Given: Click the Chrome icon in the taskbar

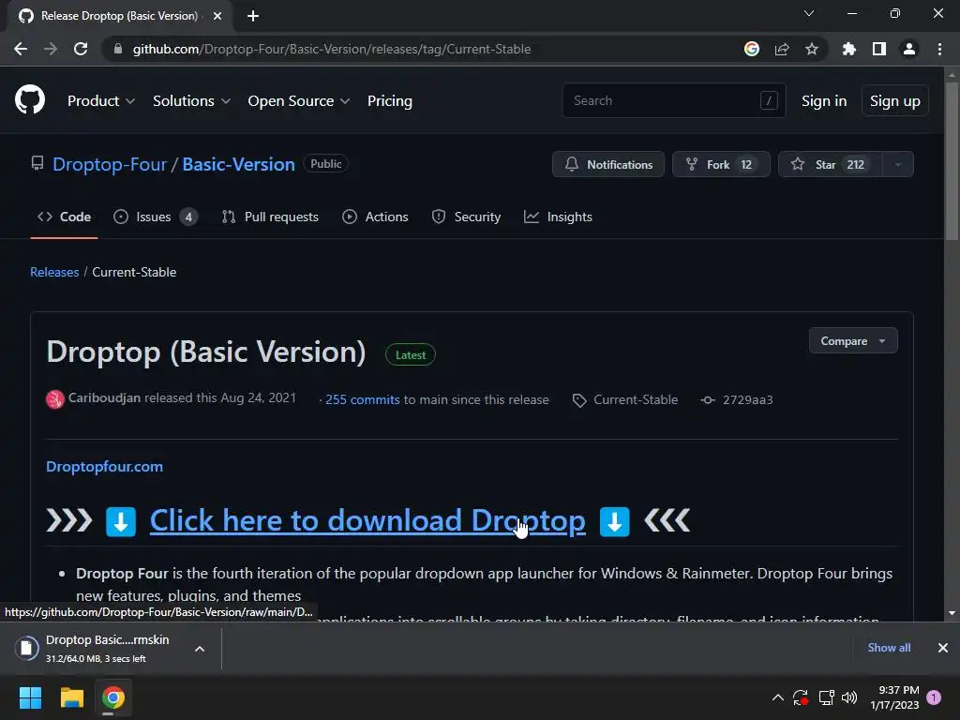Looking at the screenshot, I should click(113, 697).
